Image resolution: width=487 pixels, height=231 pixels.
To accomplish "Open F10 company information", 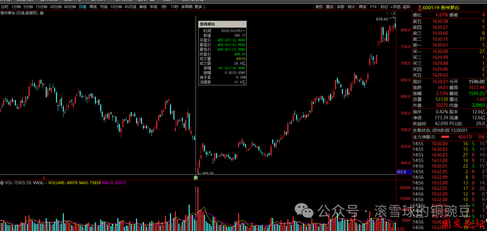I will [x=373, y=7].
